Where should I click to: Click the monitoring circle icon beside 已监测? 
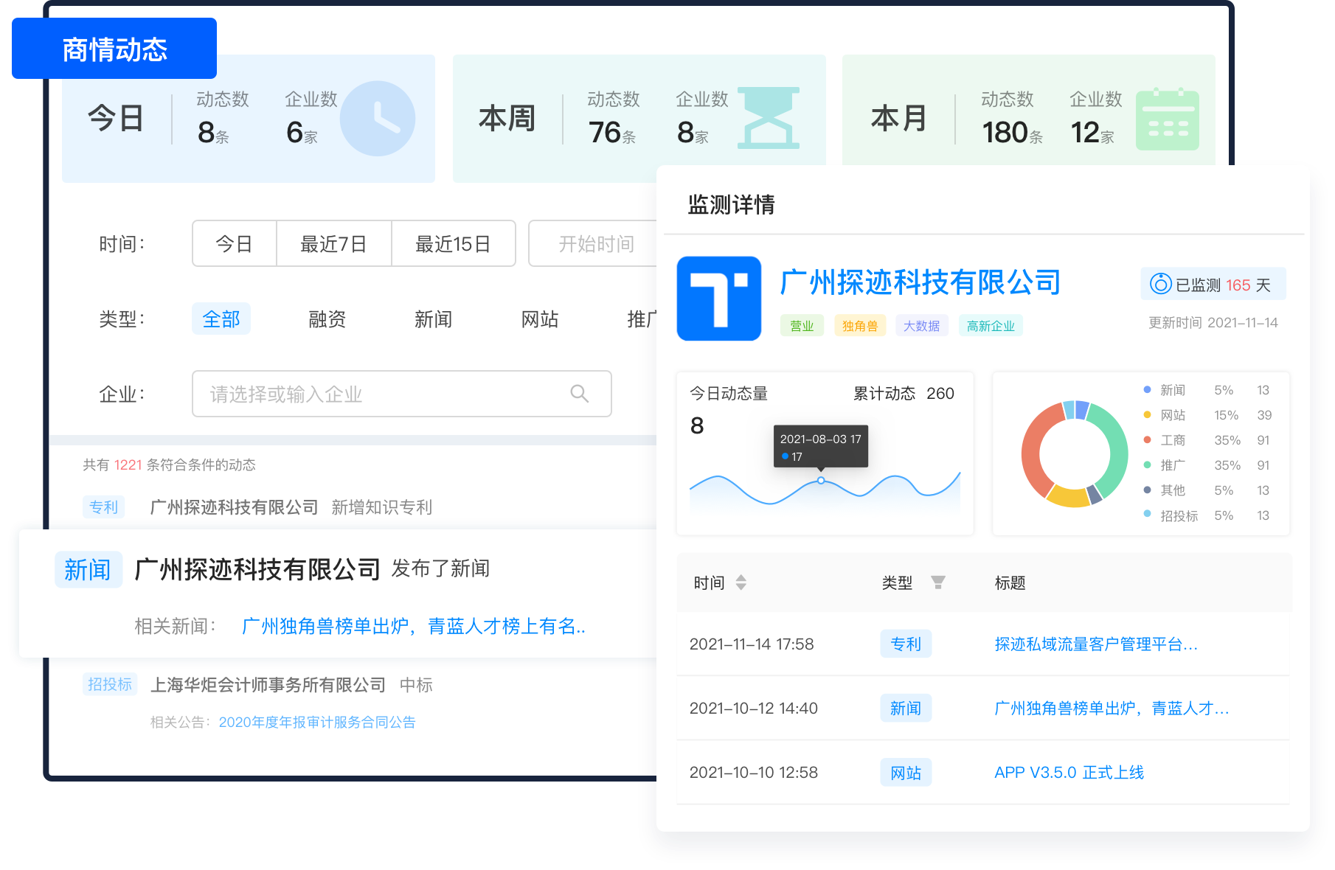tap(1161, 284)
